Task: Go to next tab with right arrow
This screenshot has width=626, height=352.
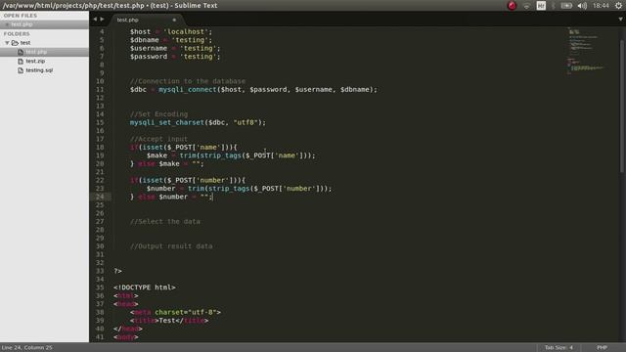Action: point(102,19)
